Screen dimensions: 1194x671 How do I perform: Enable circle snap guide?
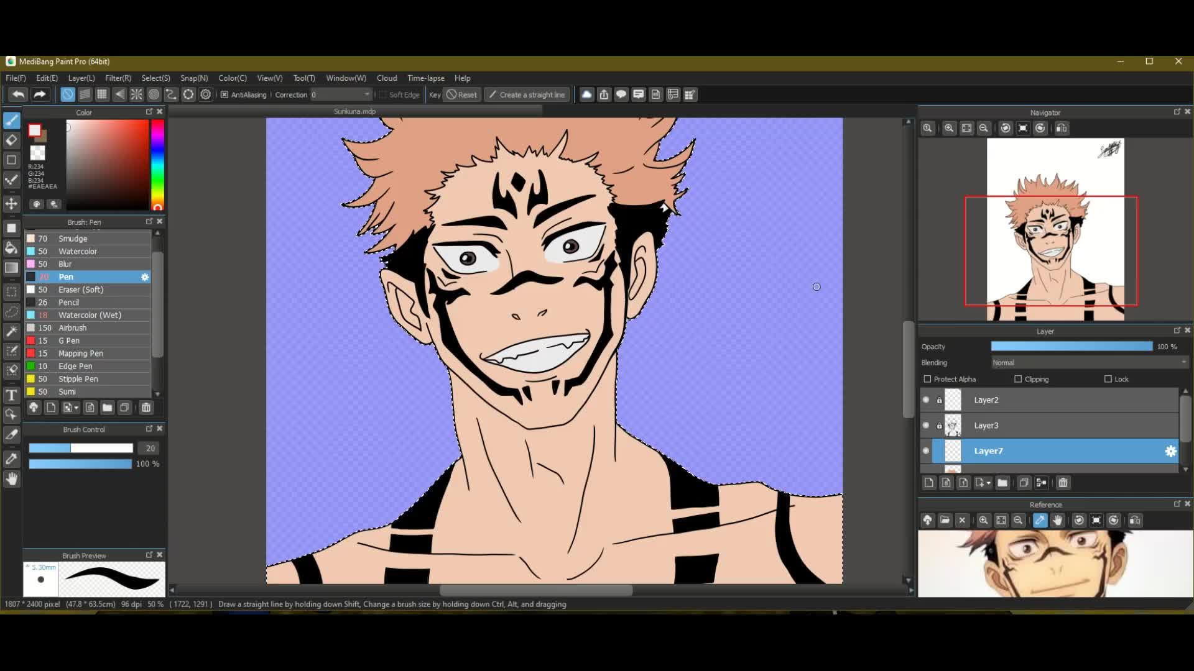pos(154,94)
